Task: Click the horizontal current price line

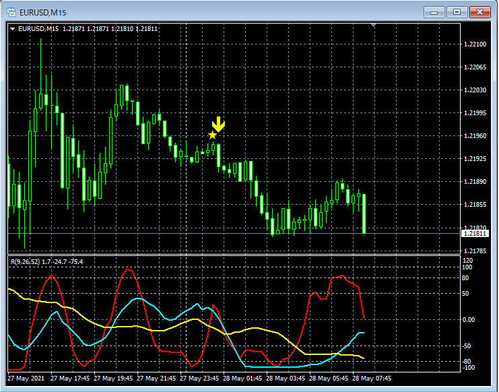Action: pyautogui.click(x=234, y=234)
